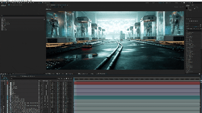
Task: Open viewer magnification dropdown below composition
Action: pyautogui.click(x=53, y=74)
